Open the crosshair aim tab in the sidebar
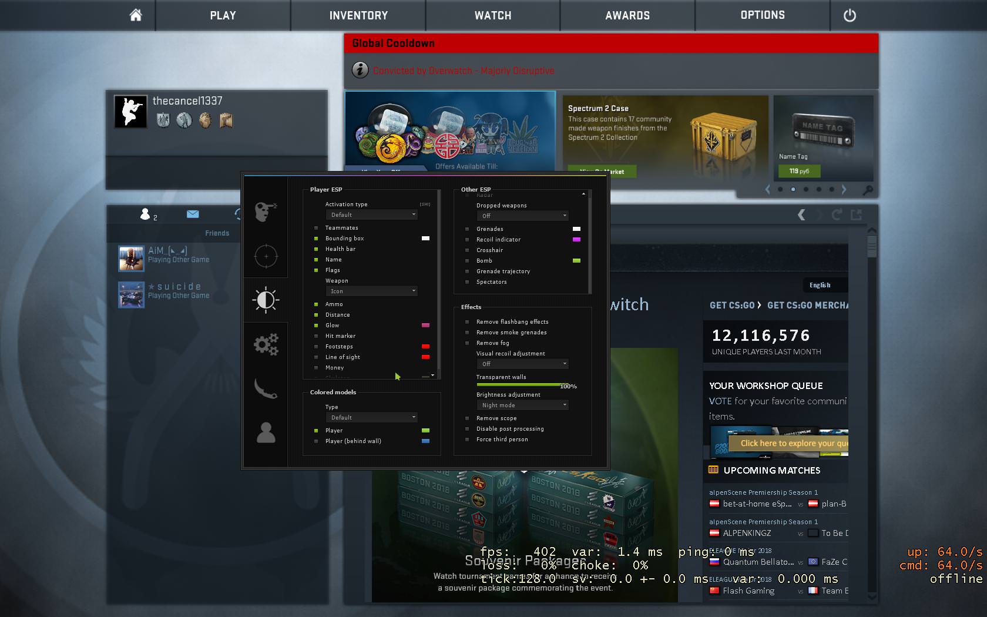The height and width of the screenshot is (617, 987). tap(266, 256)
